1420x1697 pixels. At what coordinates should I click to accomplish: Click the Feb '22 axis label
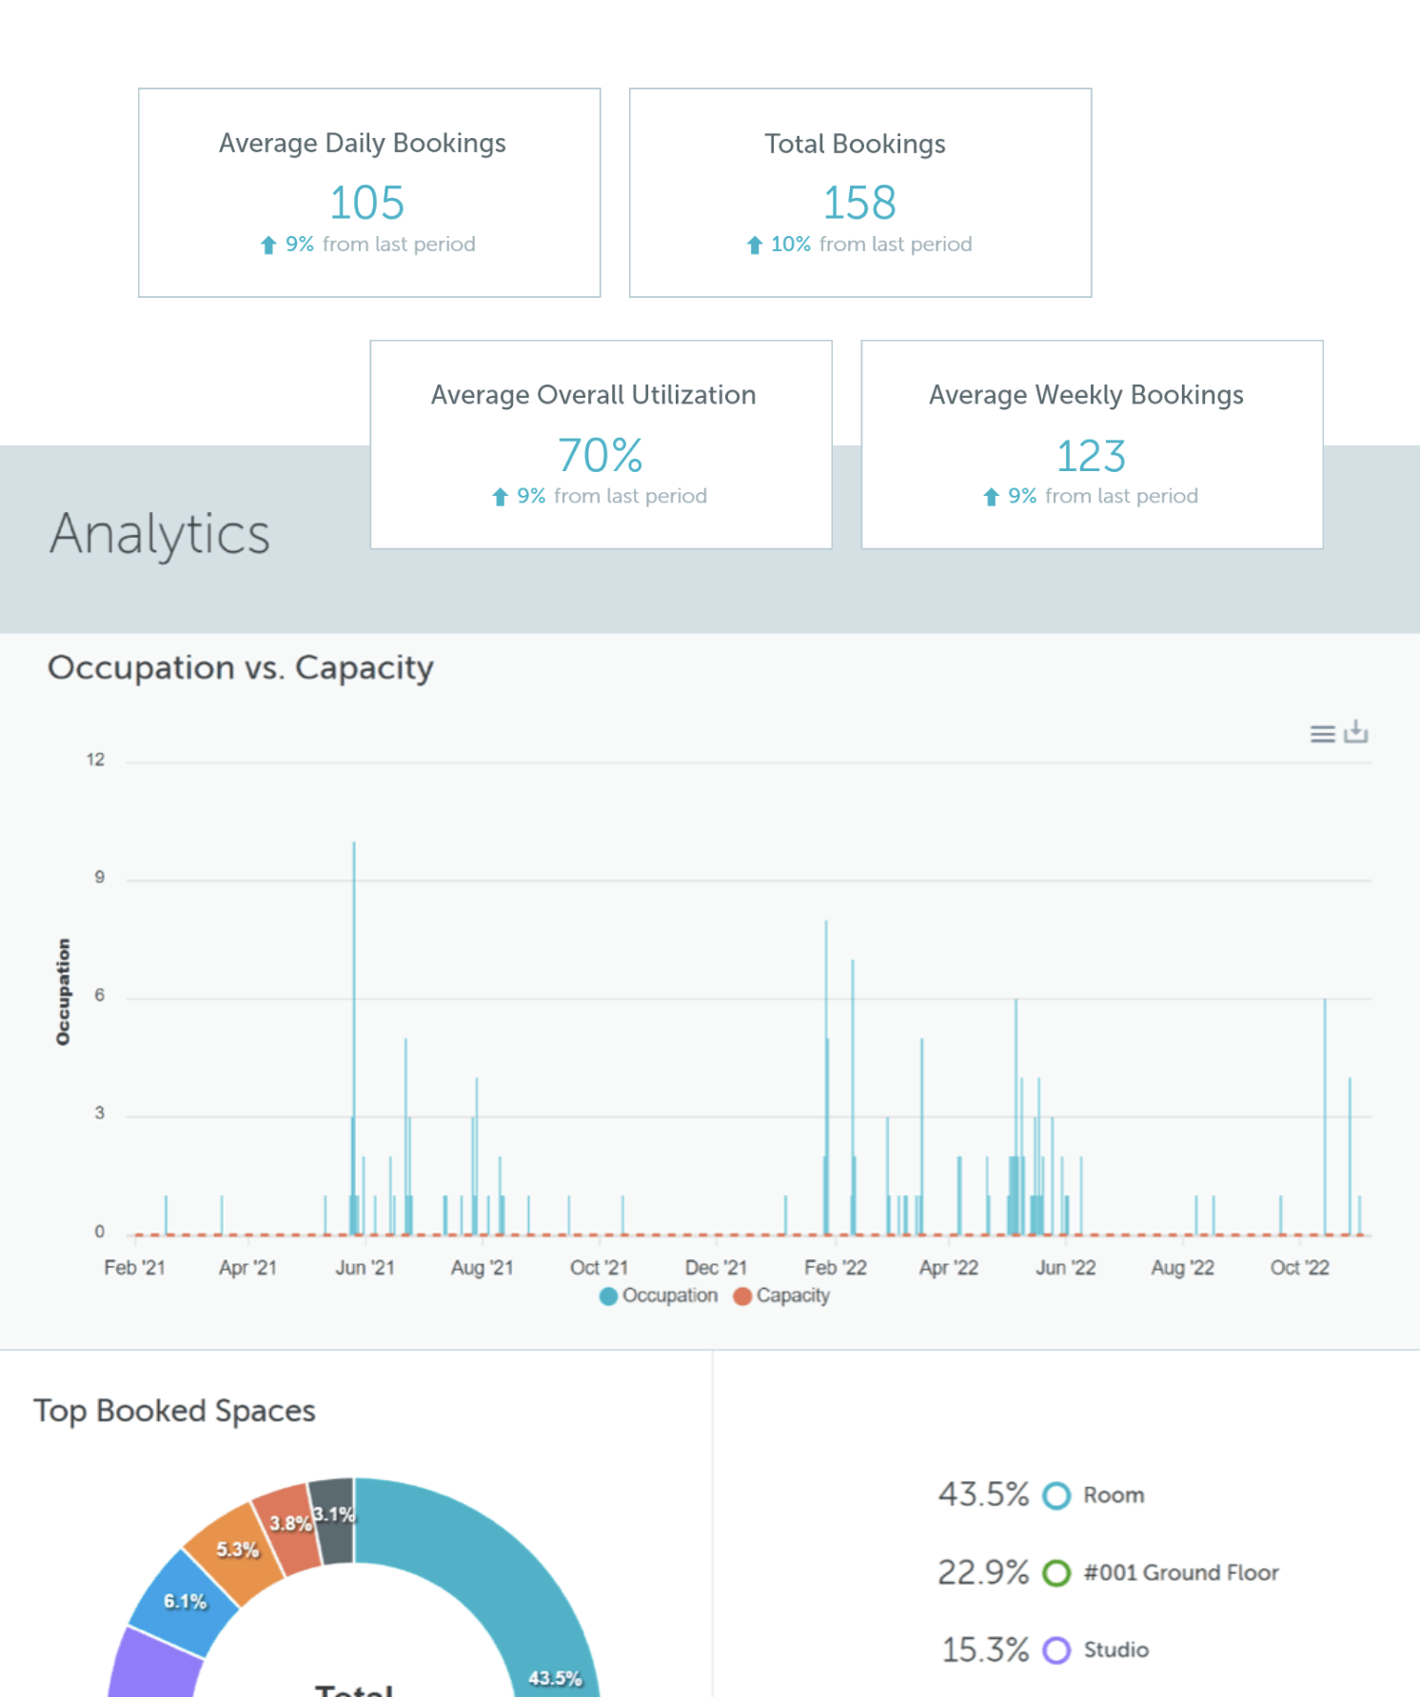click(x=836, y=1268)
